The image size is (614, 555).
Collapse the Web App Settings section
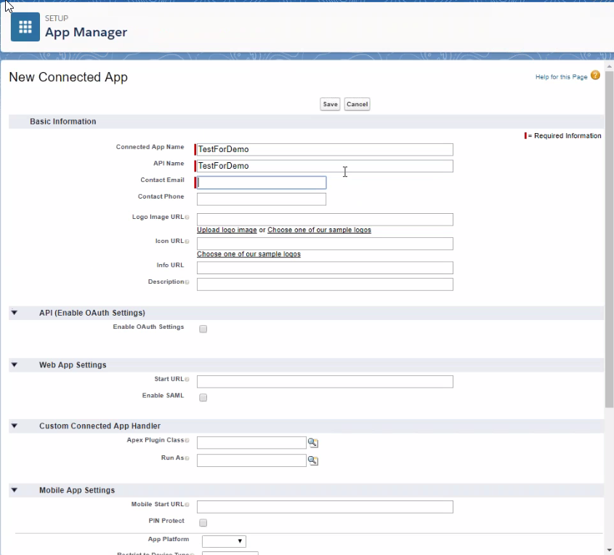tap(14, 365)
